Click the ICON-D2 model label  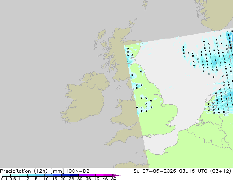78,171
